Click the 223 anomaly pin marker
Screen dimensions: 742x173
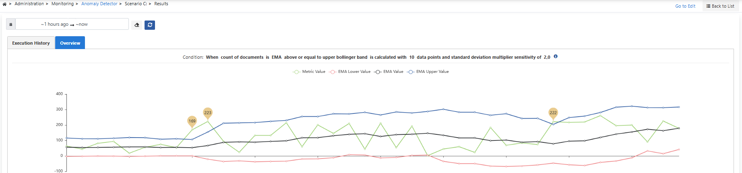tap(208, 113)
